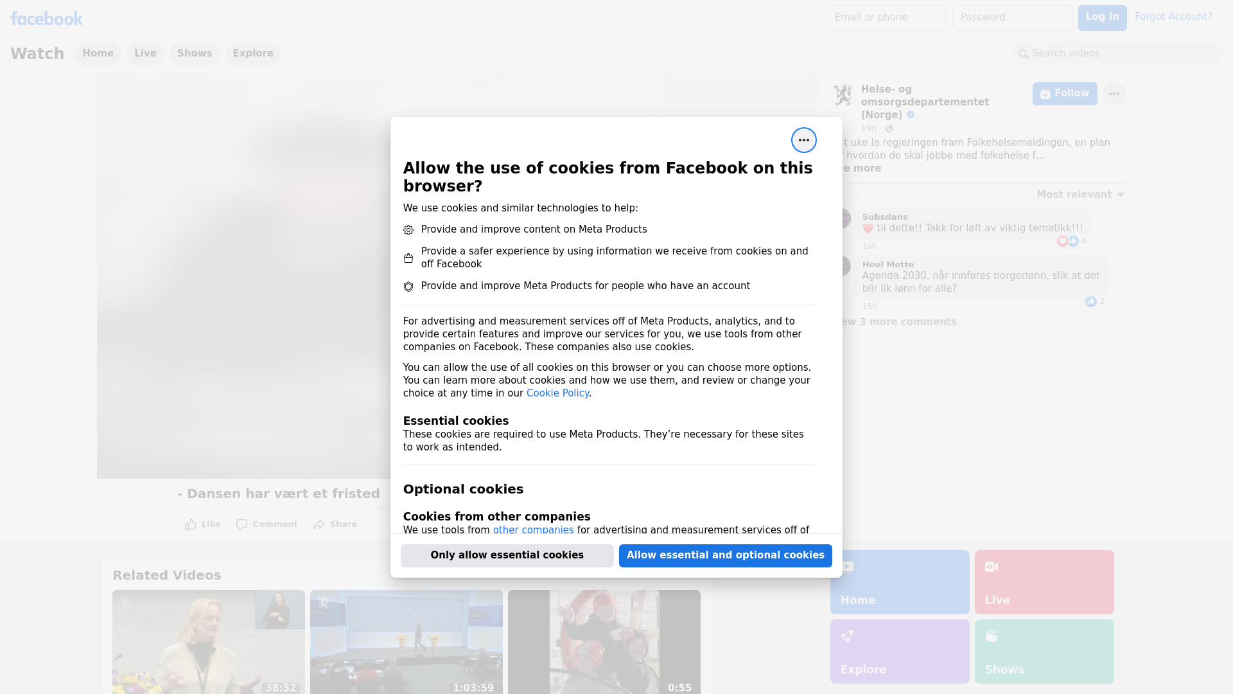Viewport: 1233px width, 694px height.
Task: Click Only allow essential cookies
Action: point(507,556)
